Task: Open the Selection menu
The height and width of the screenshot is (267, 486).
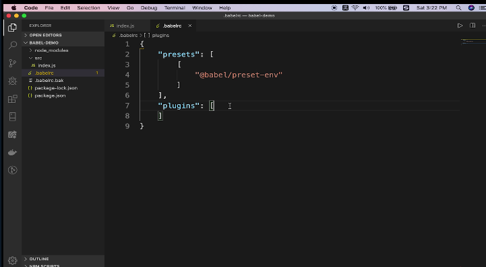Action: pos(88,8)
